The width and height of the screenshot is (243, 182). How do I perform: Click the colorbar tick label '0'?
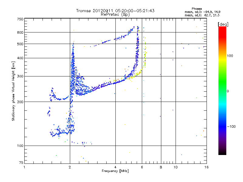click(228, 91)
